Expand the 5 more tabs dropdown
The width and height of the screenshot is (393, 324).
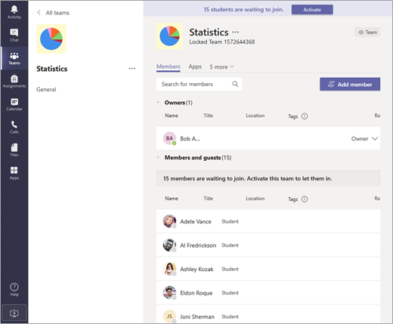(x=221, y=67)
